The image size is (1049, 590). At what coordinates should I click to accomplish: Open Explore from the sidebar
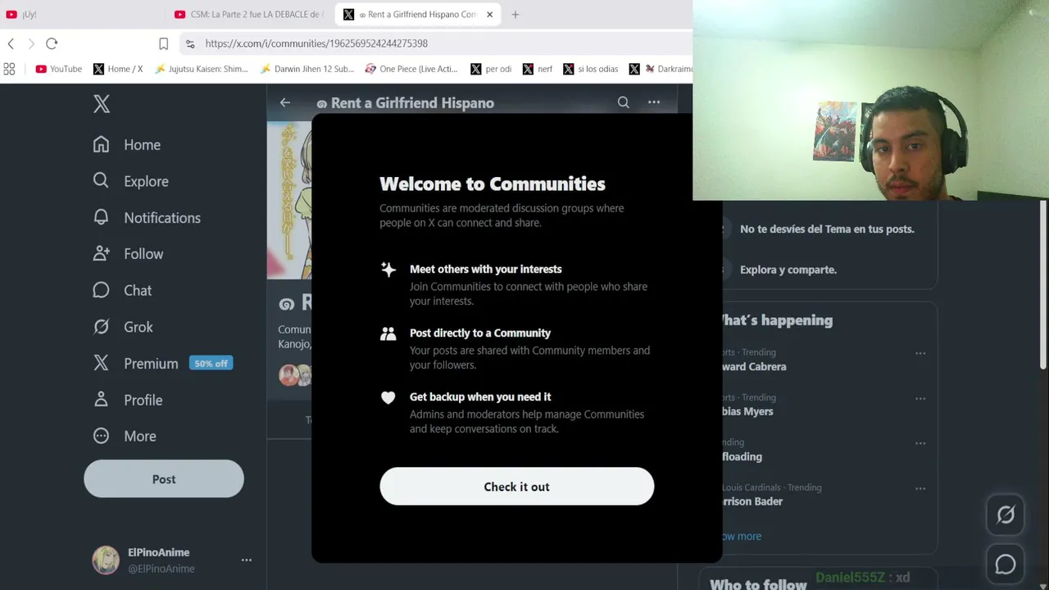coord(131,181)
